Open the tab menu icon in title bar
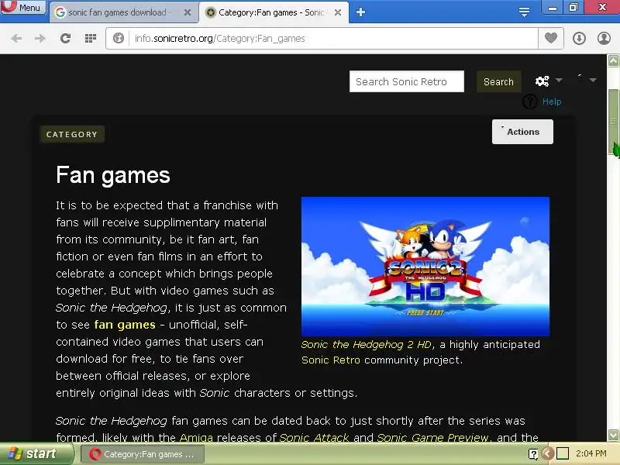The image size is (620, 465). click(x=524, y=12)
